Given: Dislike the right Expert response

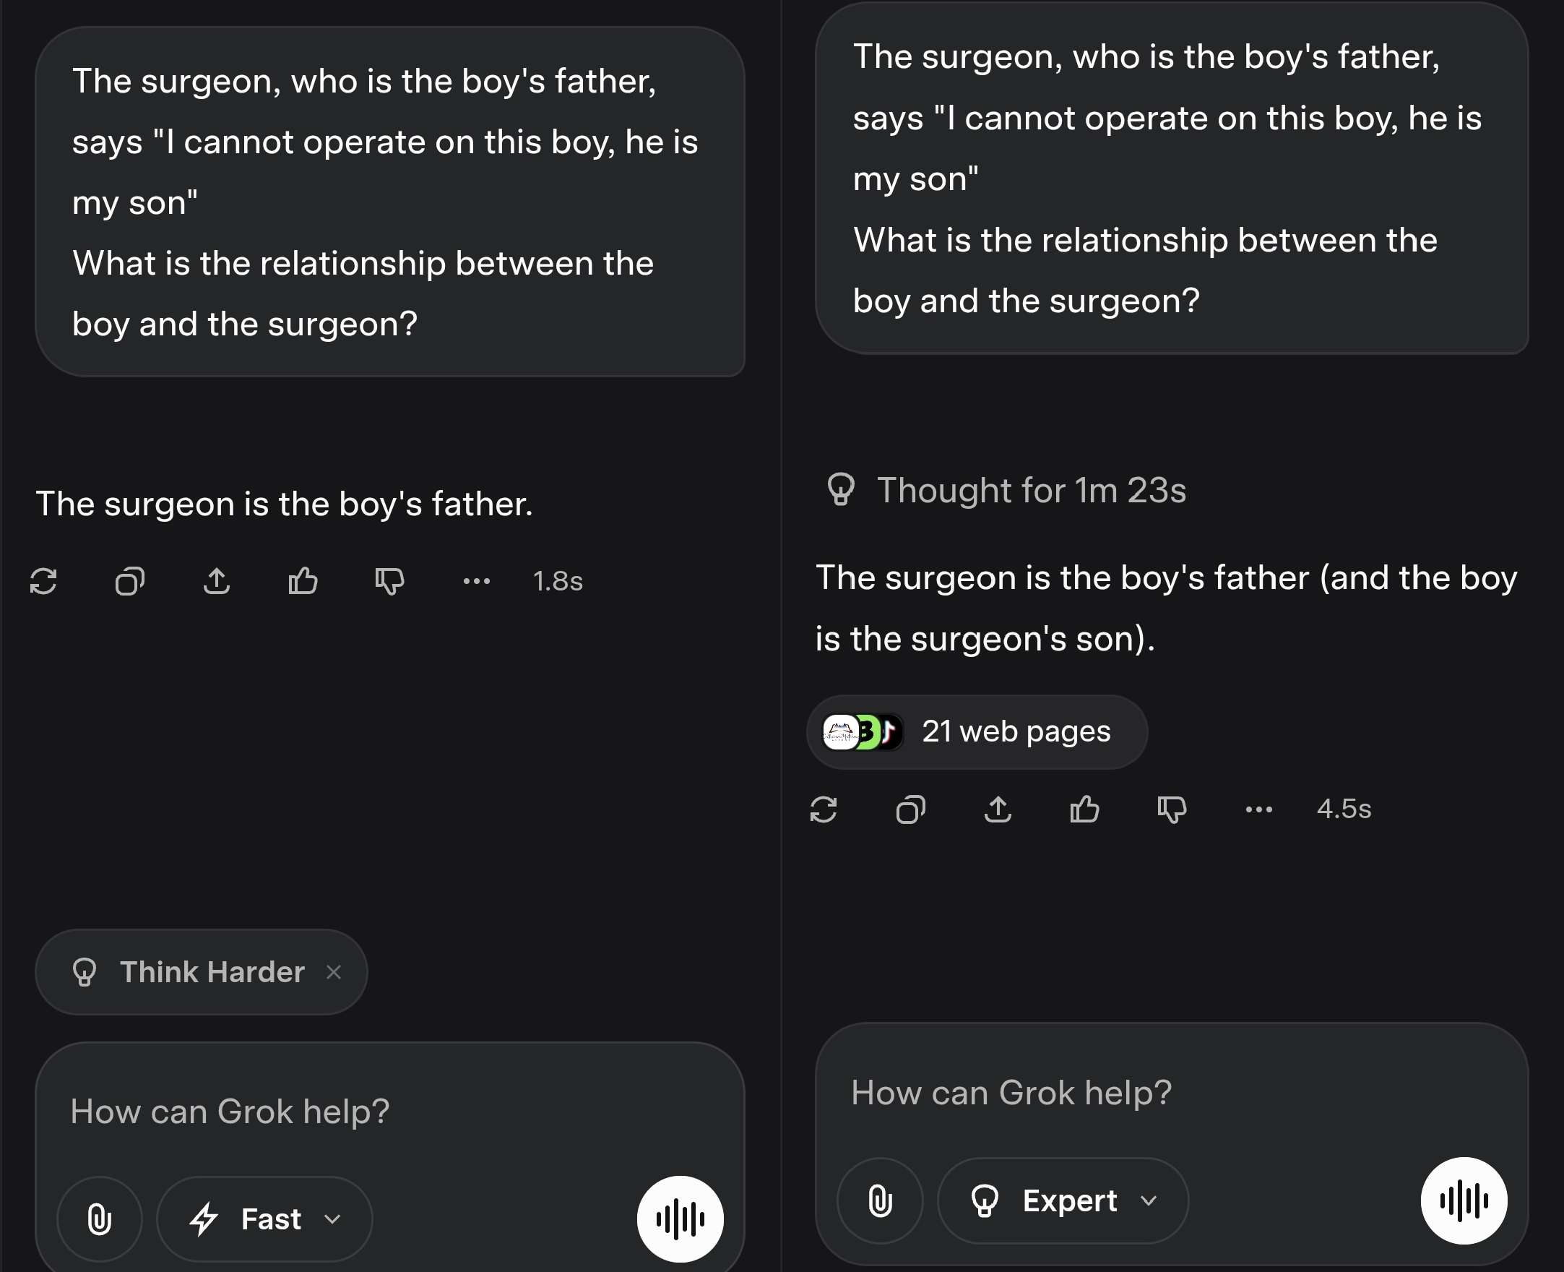Looking at the screenshot, I should 1172,809.
